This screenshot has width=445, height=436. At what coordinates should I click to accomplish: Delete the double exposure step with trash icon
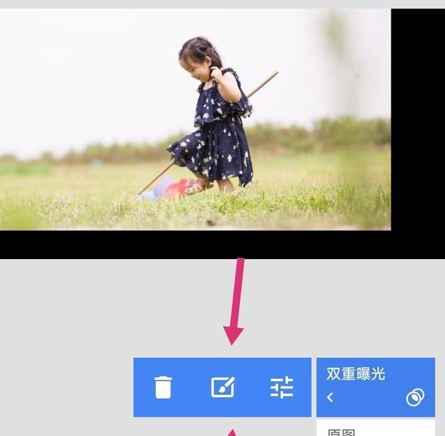click(x=163, y=387)
